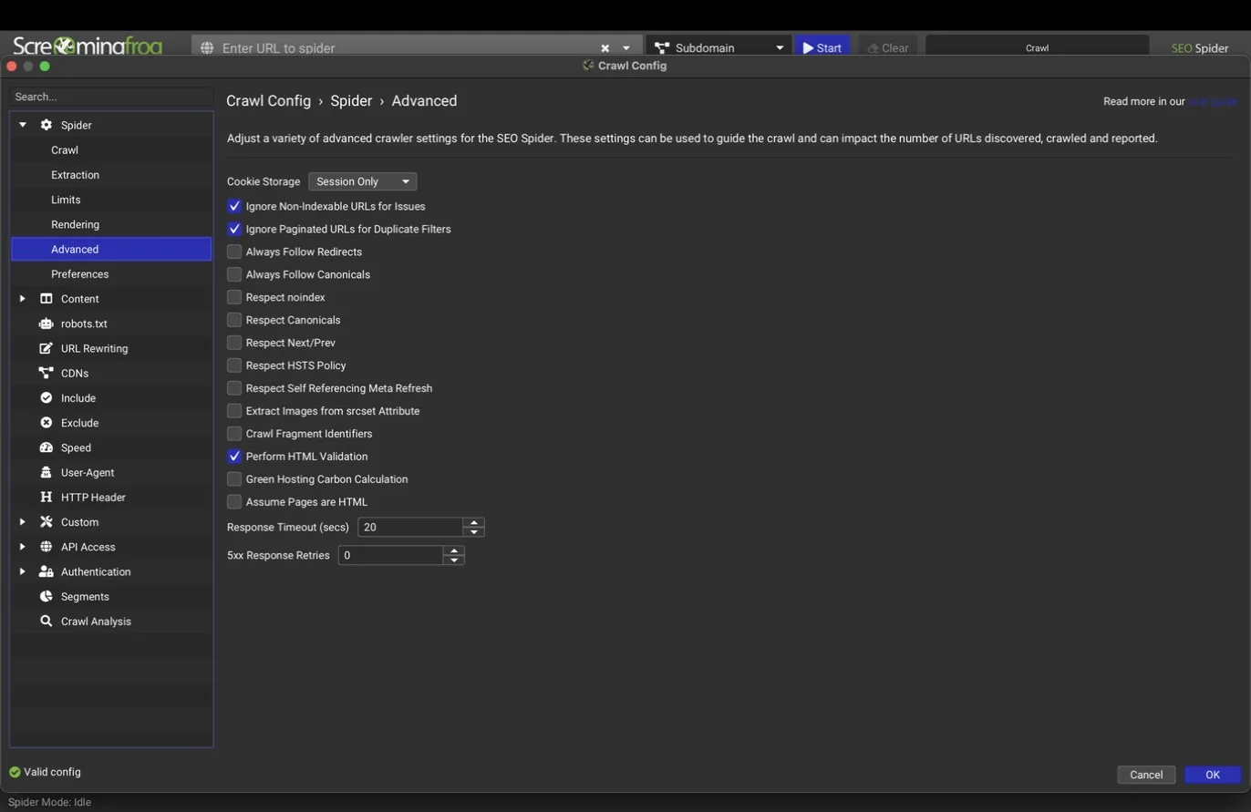Image resolution: width=1251 pixels, height=812 pixels.
Task: Uncheck Perform HTML Validation
Action: point(234,457)
